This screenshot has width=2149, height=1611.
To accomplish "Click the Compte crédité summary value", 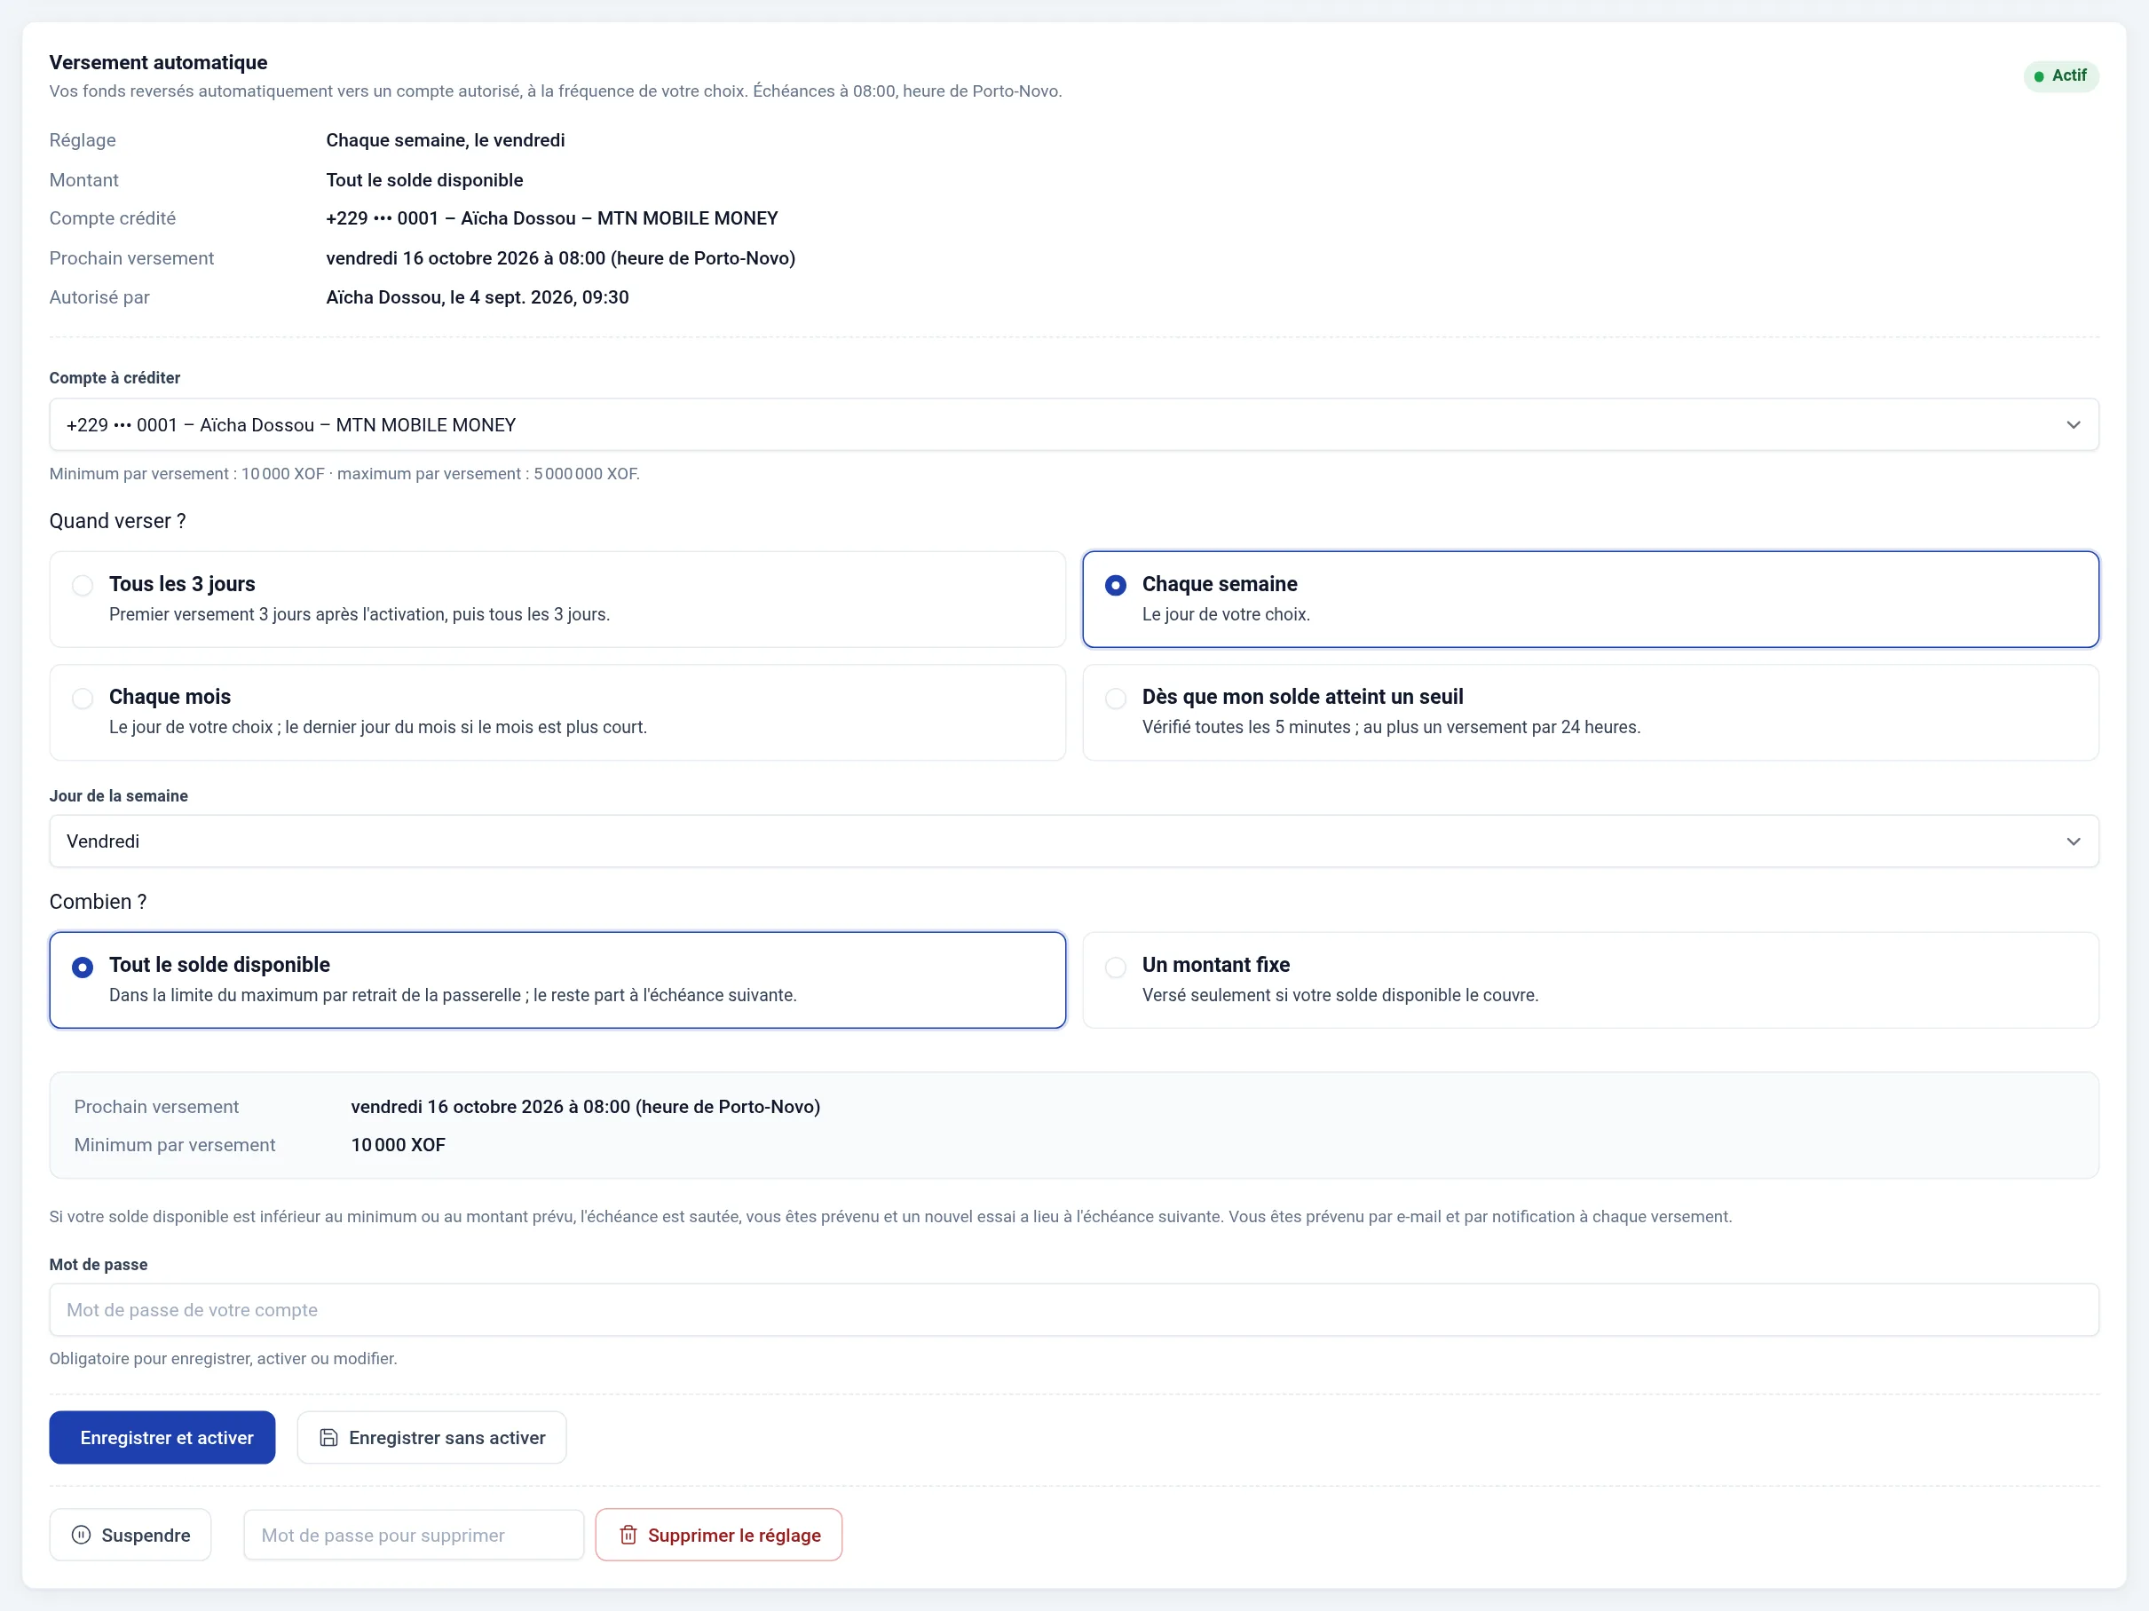I will (552, 218).
